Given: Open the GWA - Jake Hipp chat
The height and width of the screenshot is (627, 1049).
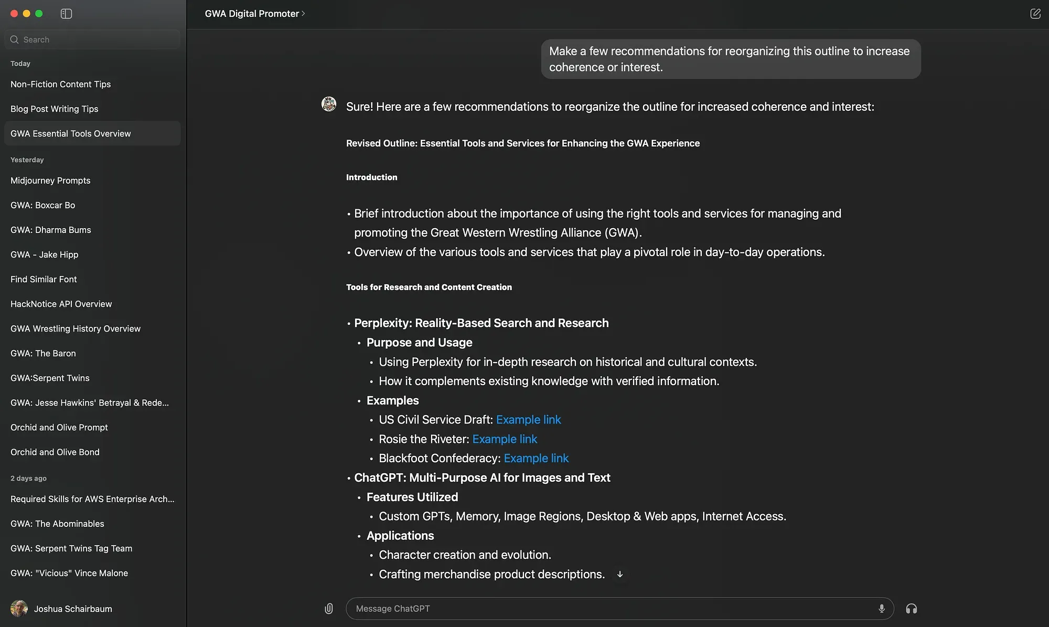Looking at the screenshot, I should tap(92, 254).
